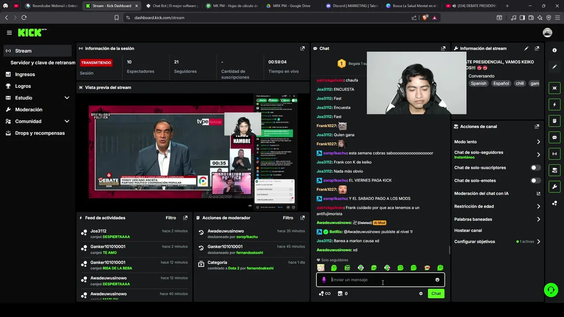Screen dimensions: 564x317
Task: Open the green support headset button
Action: pos(551,290)
